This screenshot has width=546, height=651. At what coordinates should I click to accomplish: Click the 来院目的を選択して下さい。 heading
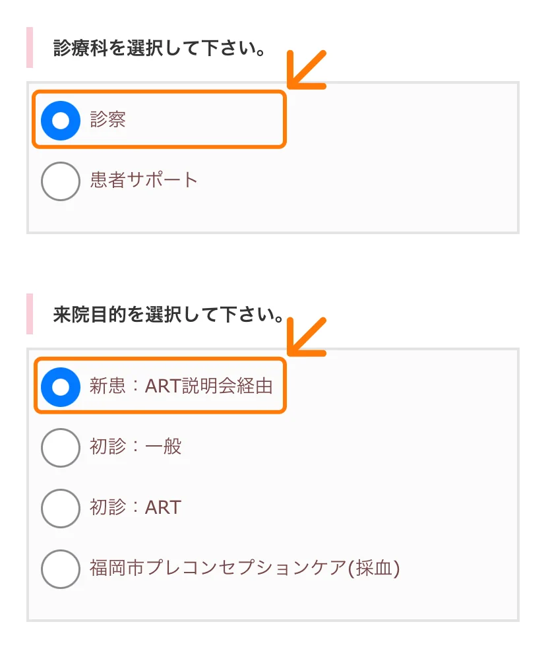click(168, 315)
